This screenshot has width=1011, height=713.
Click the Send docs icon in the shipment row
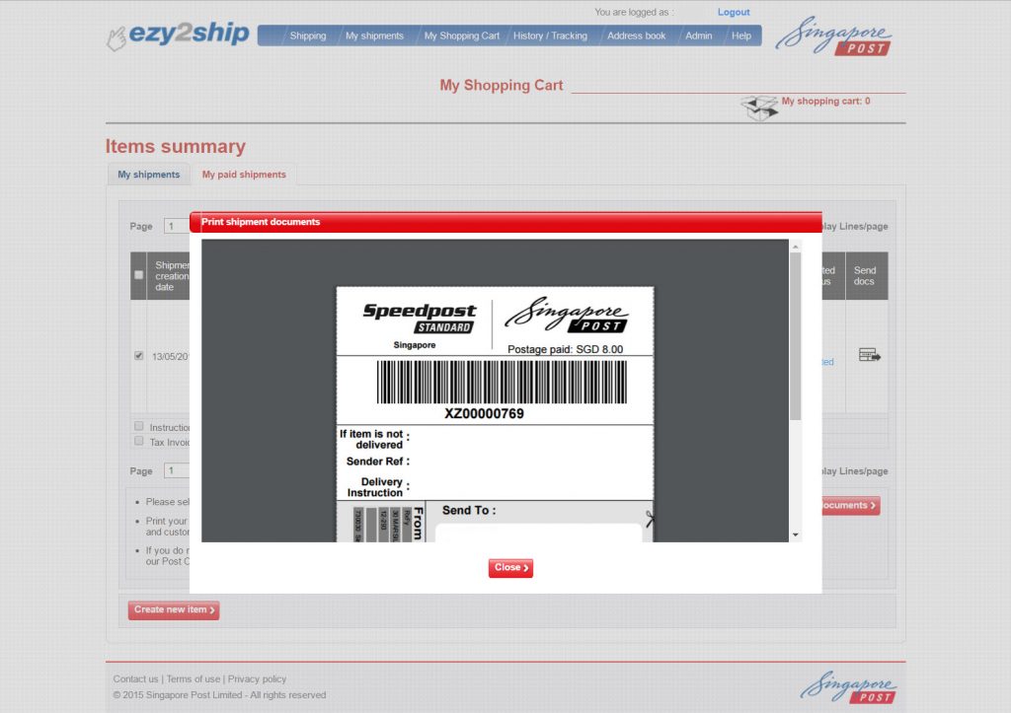(x=869, y=355)
